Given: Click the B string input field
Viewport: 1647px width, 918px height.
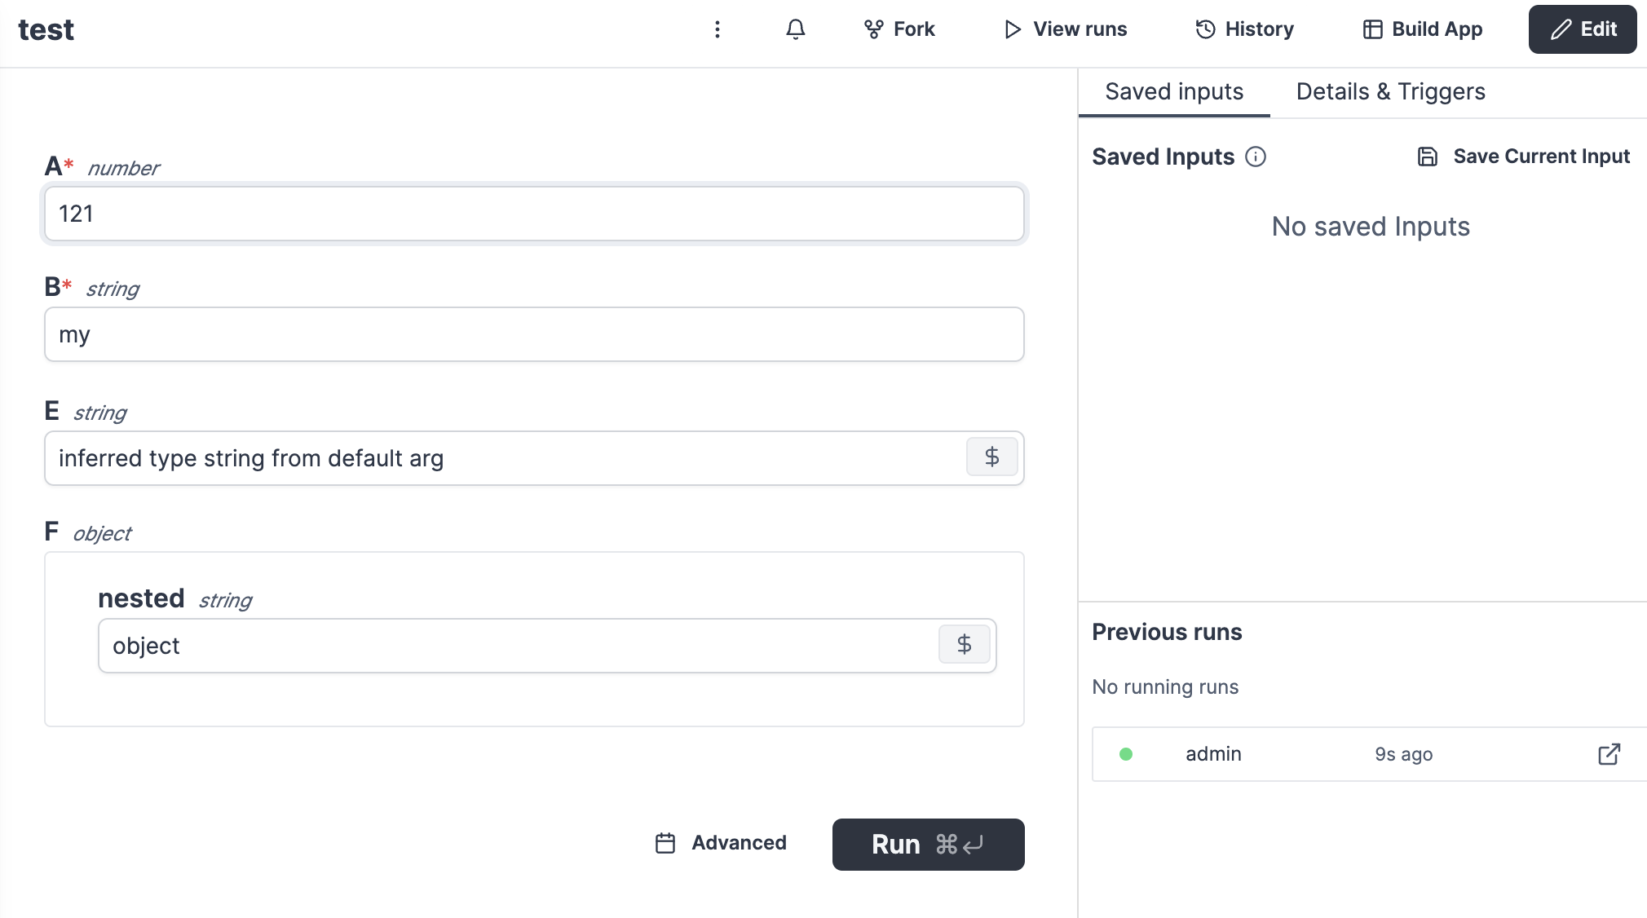Looking at the screenshot, I should tap(534, 334).
